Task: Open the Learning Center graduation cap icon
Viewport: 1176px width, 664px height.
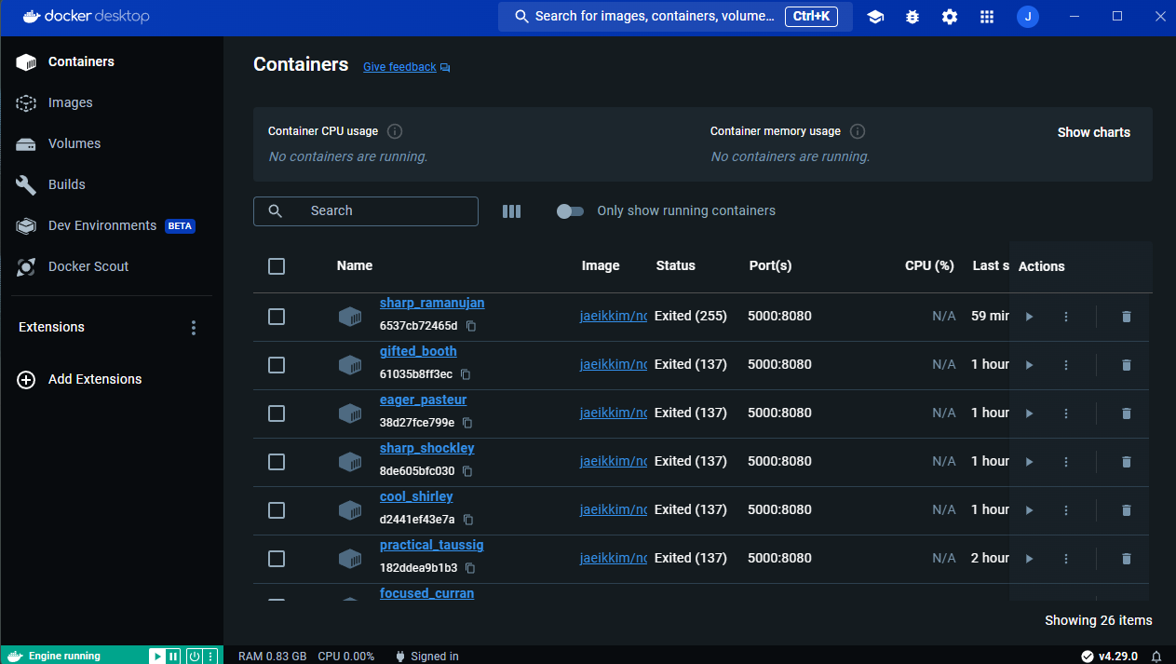Action: click(x=875, y=17)
